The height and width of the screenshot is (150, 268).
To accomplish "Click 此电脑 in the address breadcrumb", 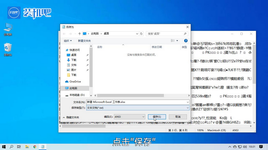I will (95, 34).
